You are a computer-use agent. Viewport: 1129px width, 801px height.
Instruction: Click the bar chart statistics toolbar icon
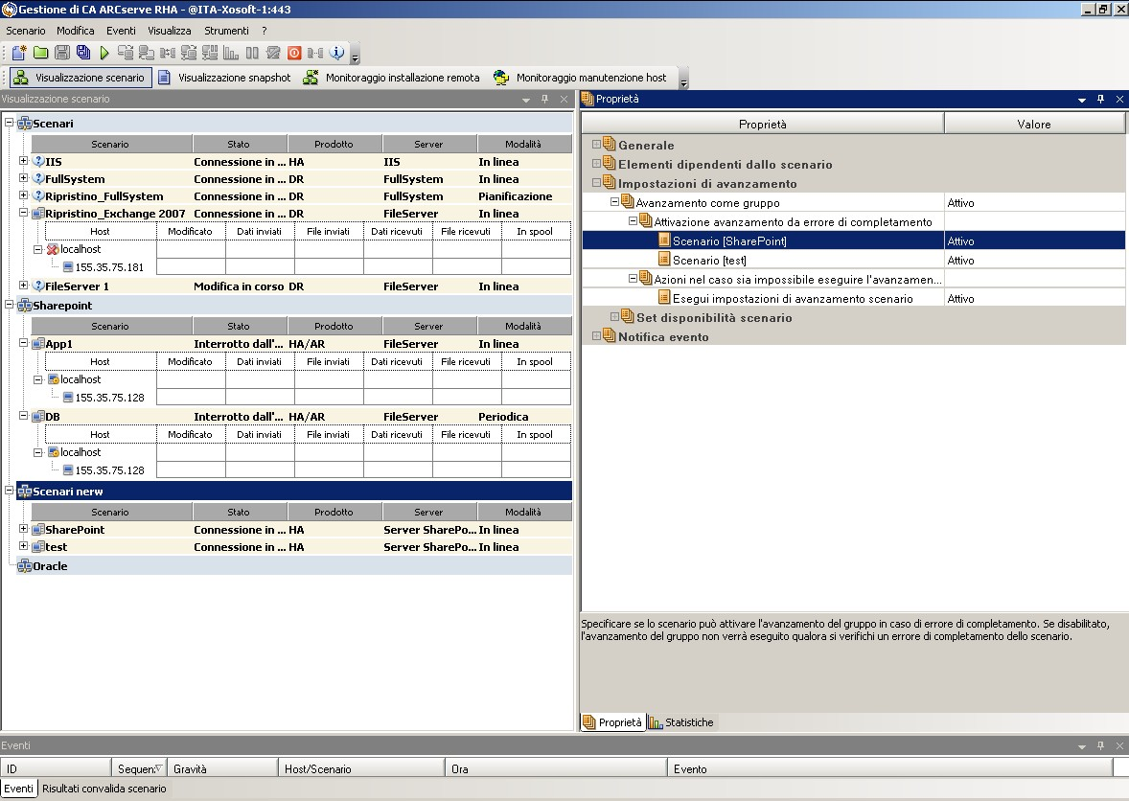(230, 53)
